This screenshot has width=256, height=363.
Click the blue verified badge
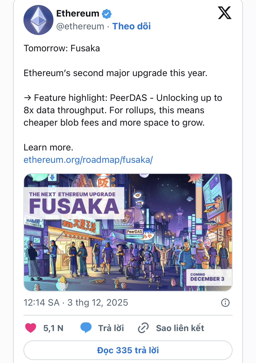(x=107, y=14)
